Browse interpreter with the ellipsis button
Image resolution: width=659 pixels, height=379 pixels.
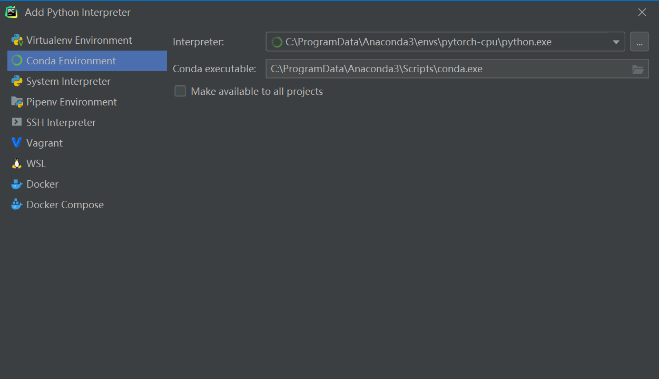(639, 42)
